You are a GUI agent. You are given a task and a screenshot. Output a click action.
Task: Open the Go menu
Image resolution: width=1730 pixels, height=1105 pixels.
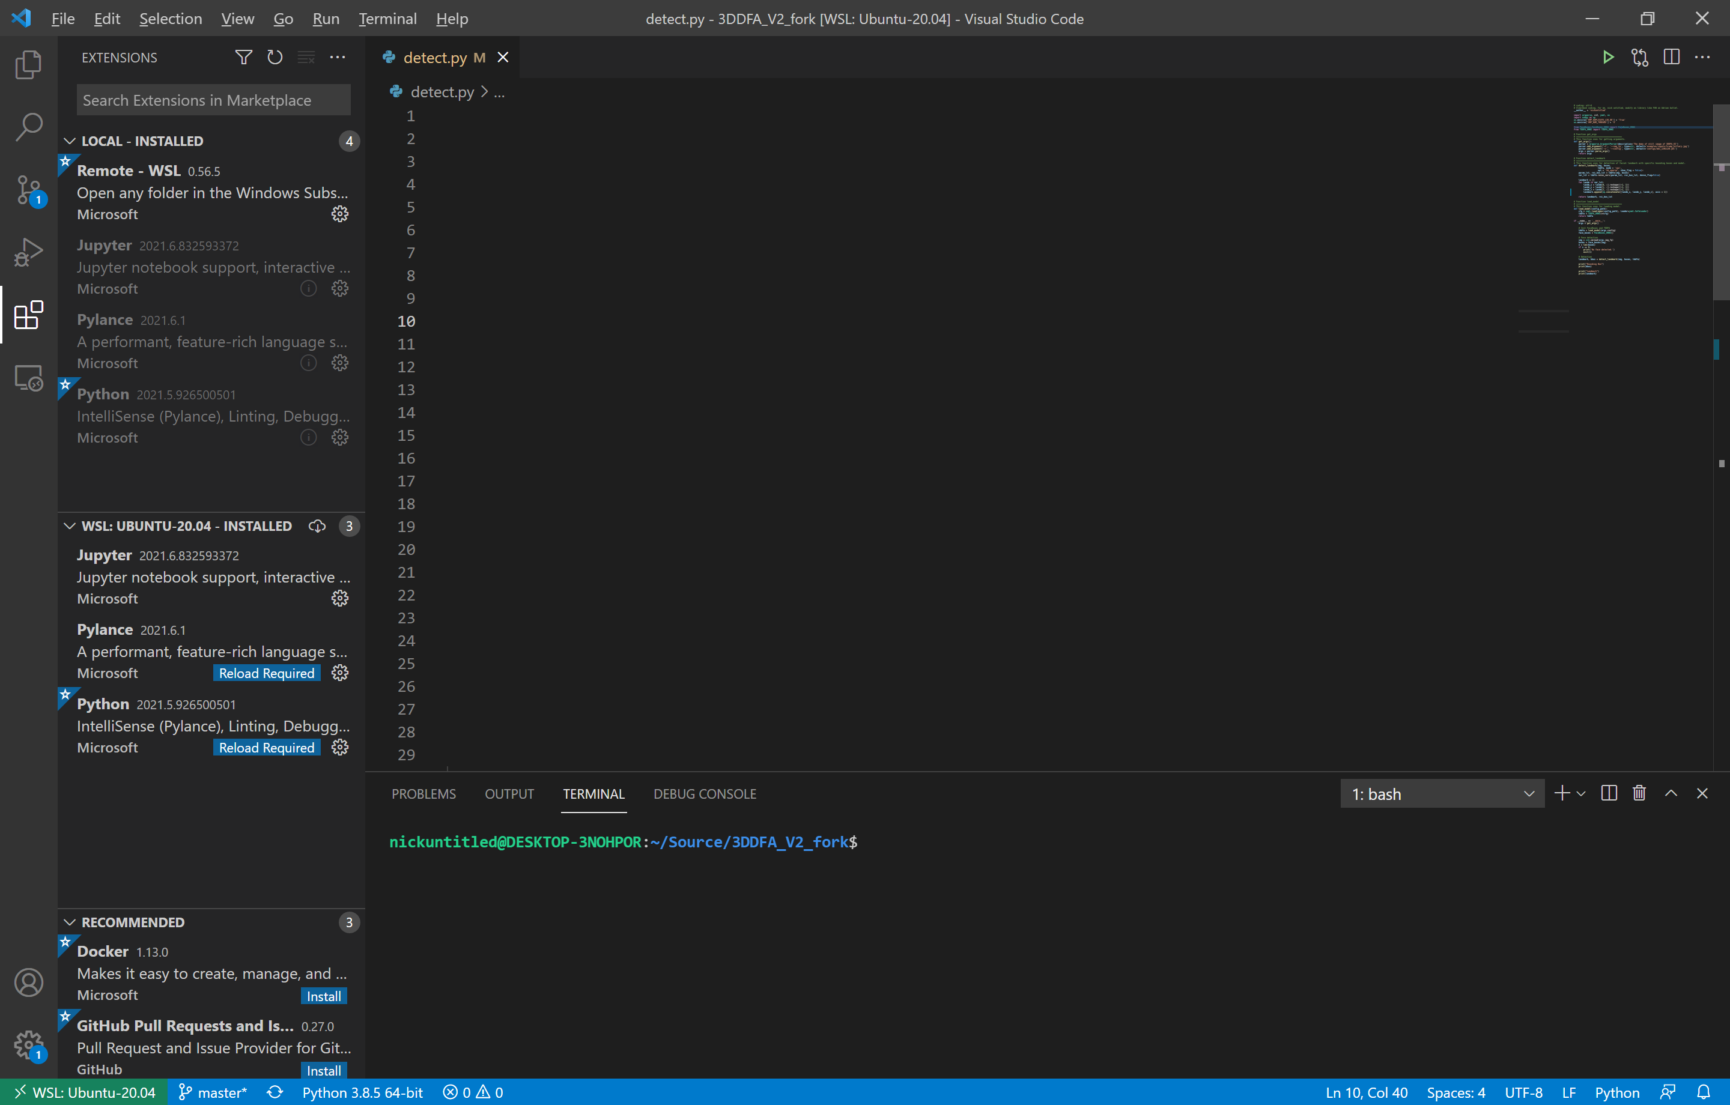coord(283,19)
